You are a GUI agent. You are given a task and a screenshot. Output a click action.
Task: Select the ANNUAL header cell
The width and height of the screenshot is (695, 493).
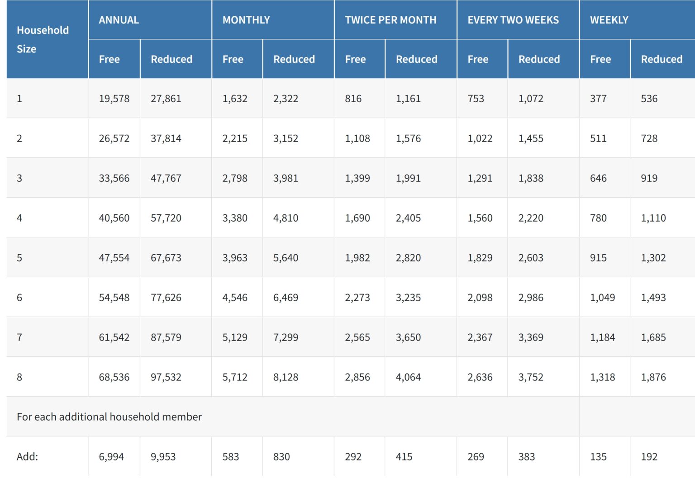tap(119, 20)
